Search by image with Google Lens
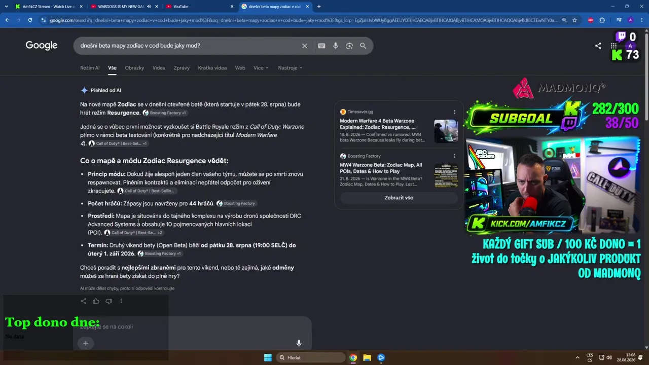The height and width of the screenshot is (365, 649). tap(349, 46)
